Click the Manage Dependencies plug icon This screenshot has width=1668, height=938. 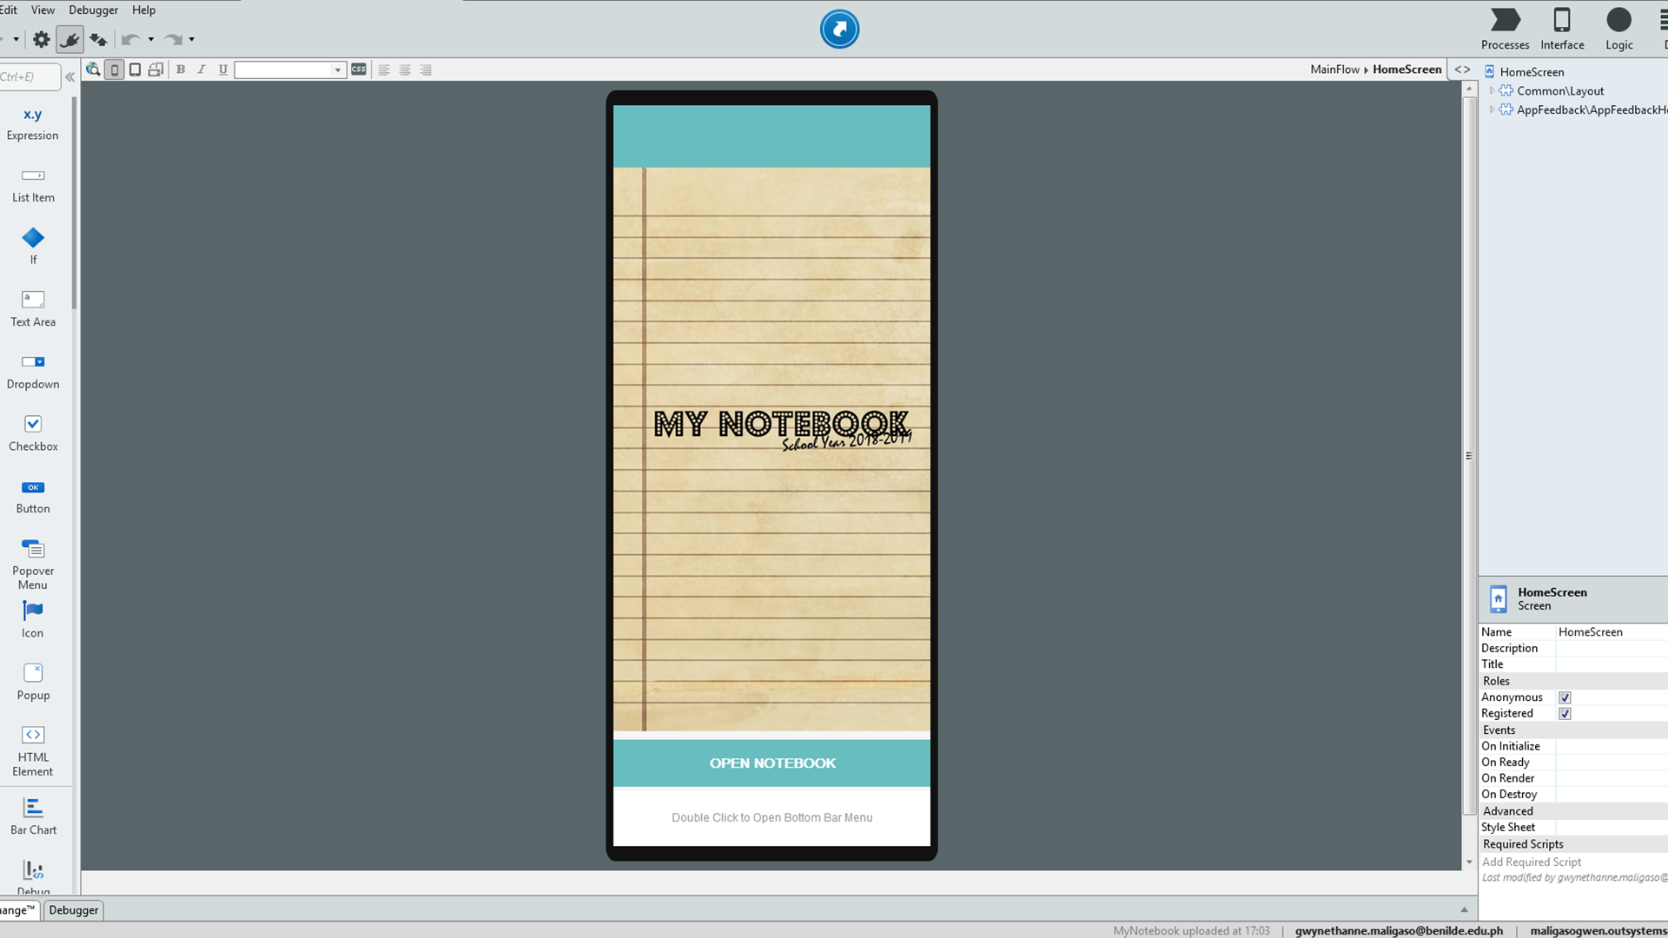click(69, 39)
